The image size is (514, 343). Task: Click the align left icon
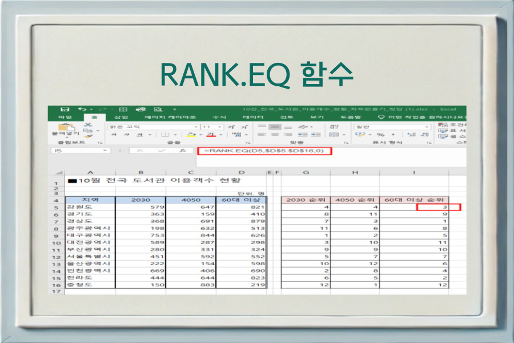click(262, 134)
